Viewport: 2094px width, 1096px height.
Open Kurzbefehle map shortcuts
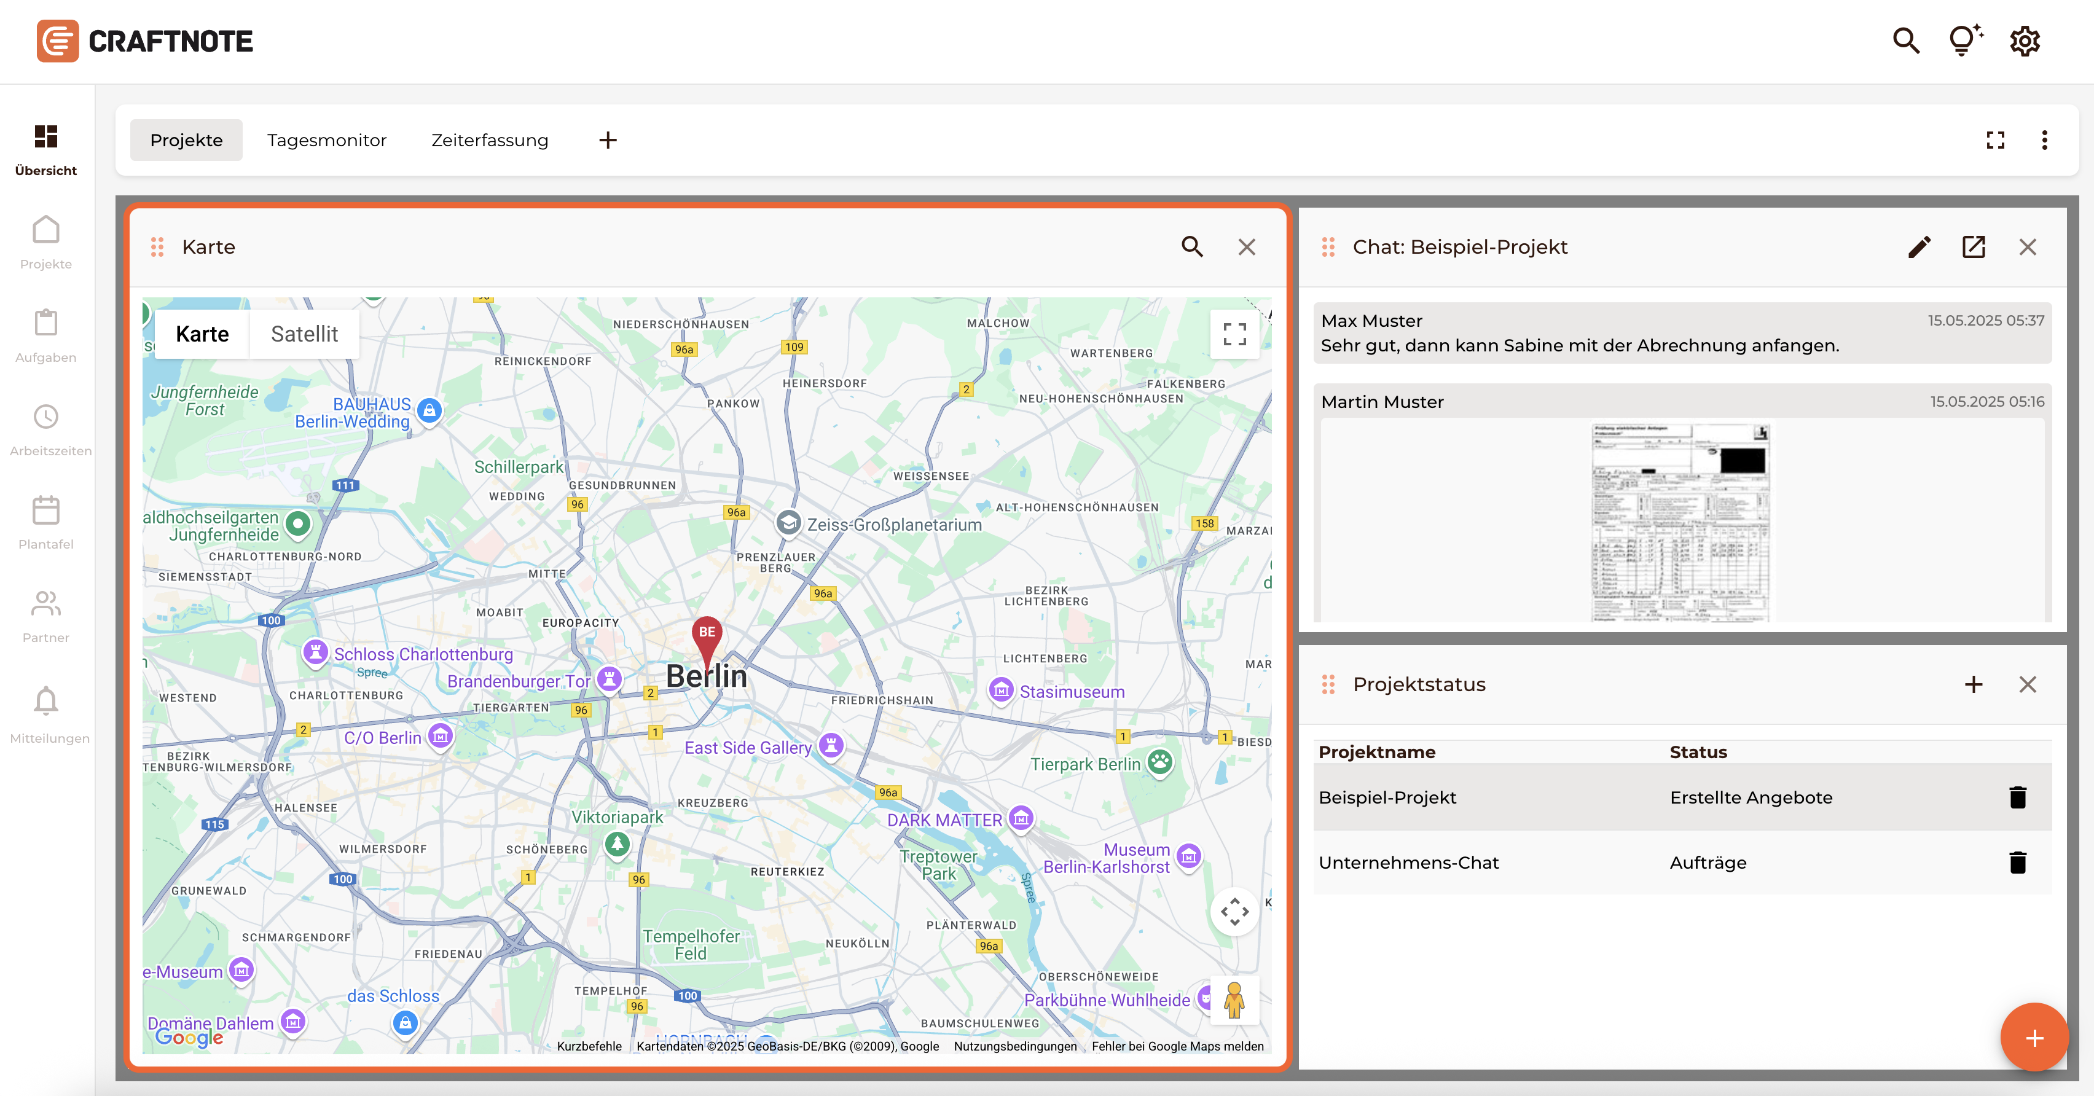pos(589,1046)
